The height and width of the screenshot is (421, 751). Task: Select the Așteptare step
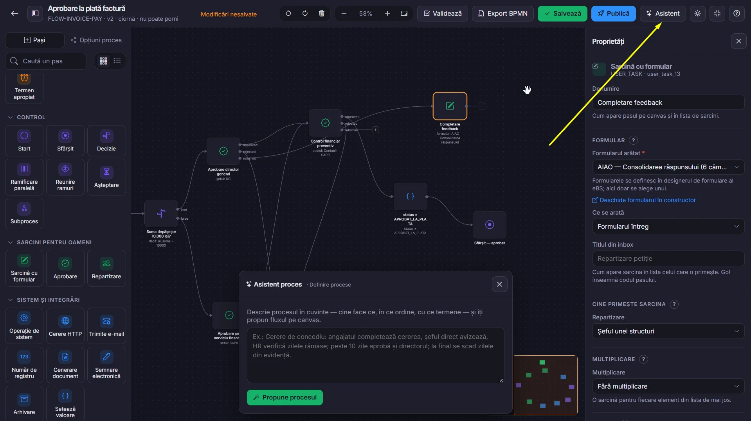[106, 177]
